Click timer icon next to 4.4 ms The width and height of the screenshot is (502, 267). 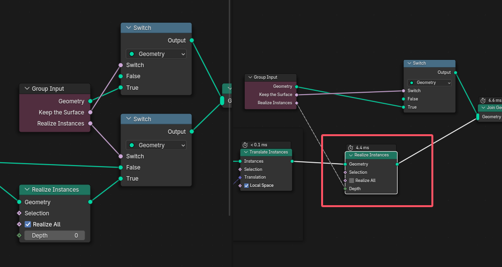351,148
